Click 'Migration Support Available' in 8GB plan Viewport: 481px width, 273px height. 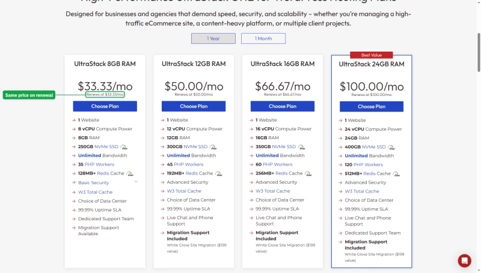click(99, 230)
